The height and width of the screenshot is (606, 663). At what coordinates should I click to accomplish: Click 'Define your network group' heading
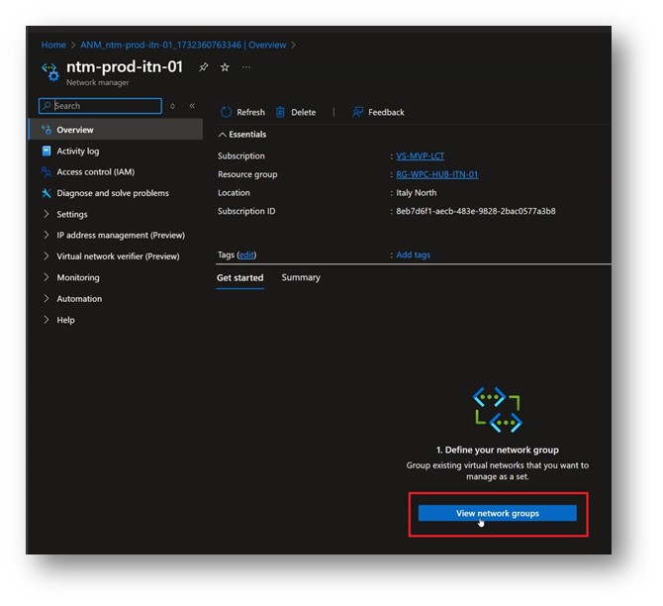497,450
